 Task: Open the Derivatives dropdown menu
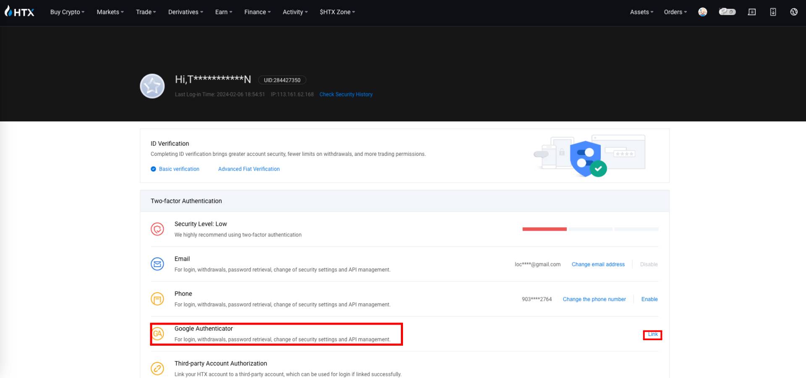tap(186, 12)
